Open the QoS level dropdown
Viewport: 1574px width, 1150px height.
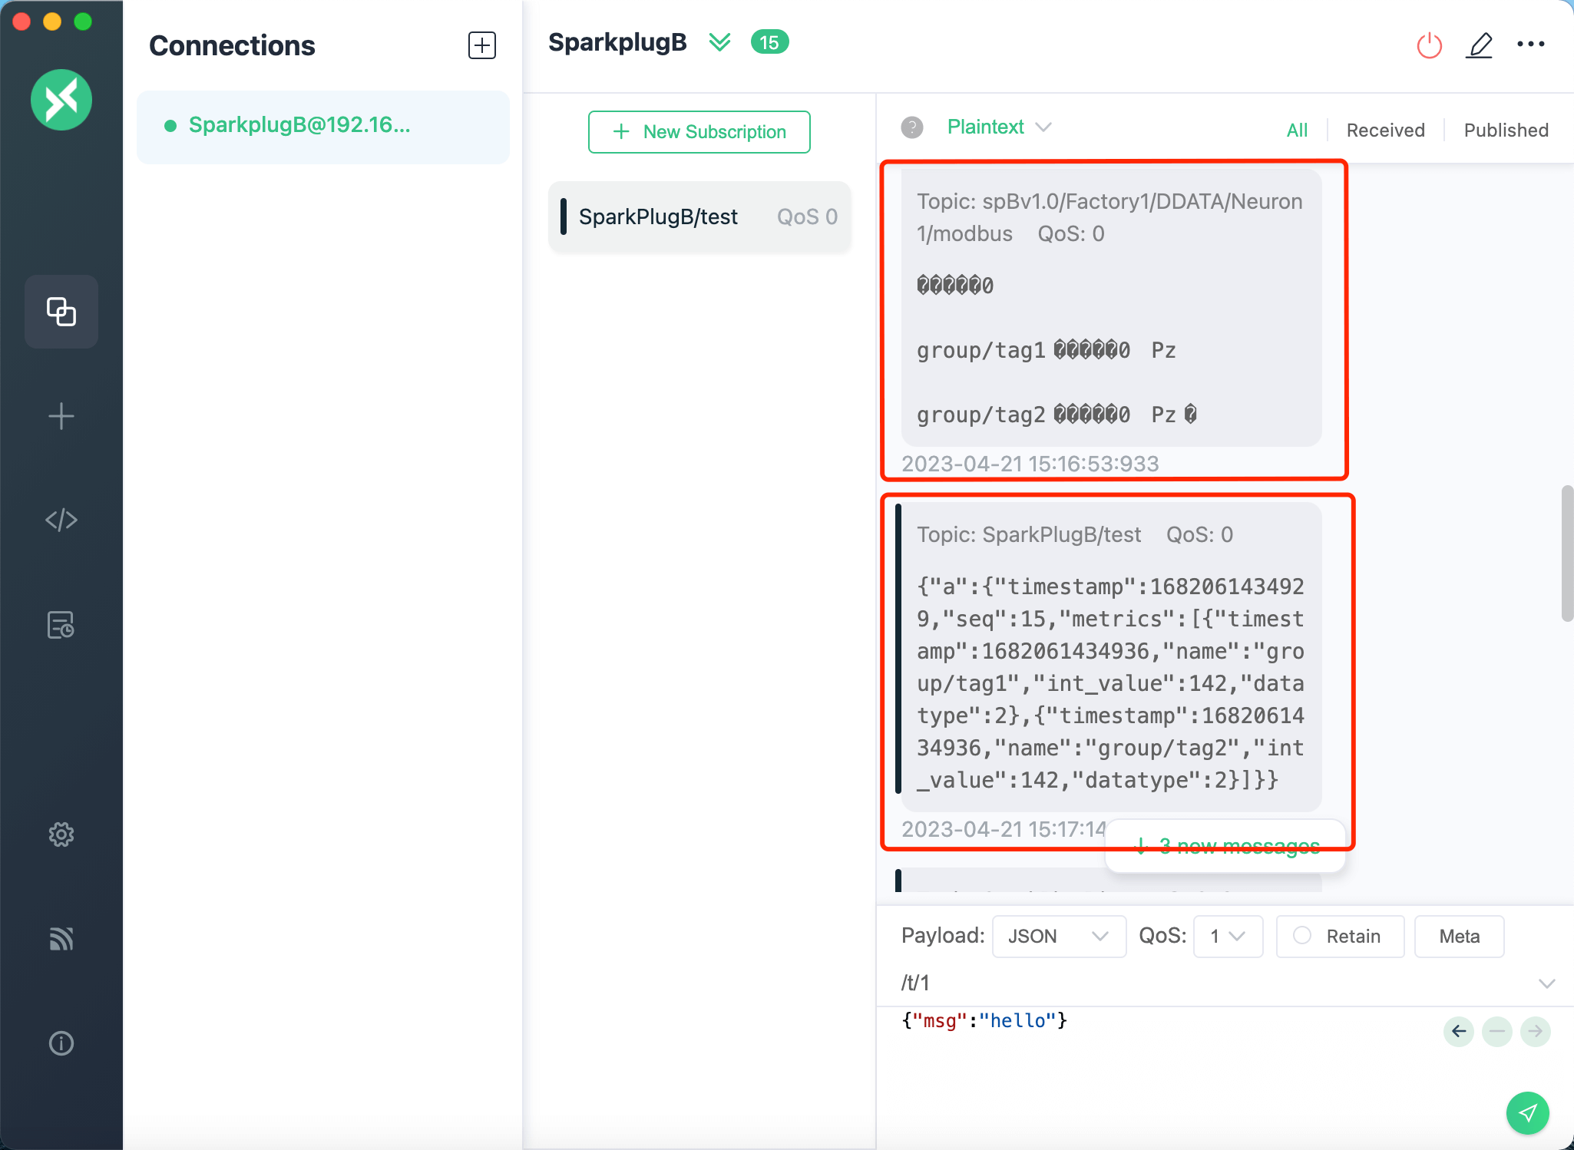coord(1227,936)
